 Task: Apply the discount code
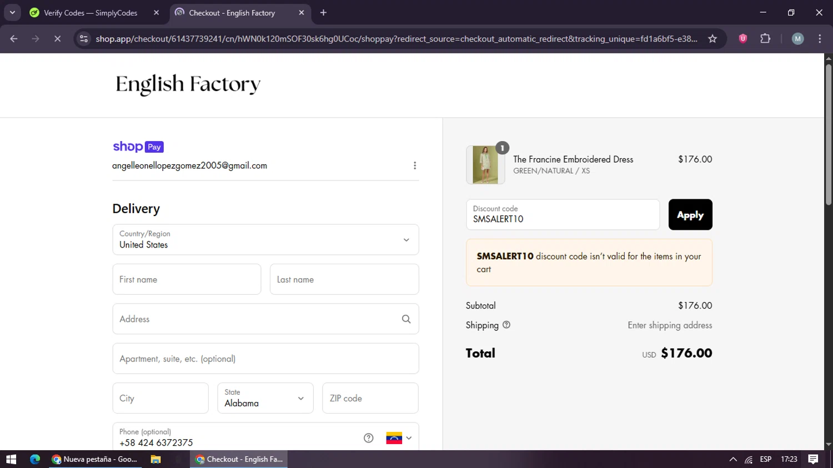tap(690, 214)
